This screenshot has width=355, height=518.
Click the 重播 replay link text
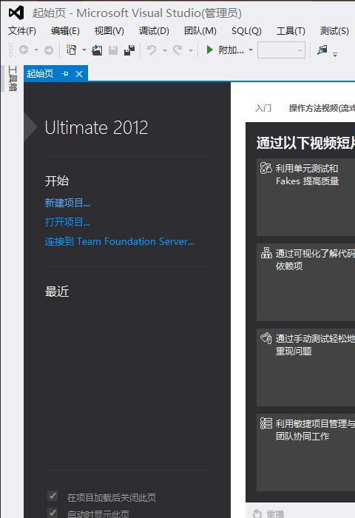click(275, 514)
